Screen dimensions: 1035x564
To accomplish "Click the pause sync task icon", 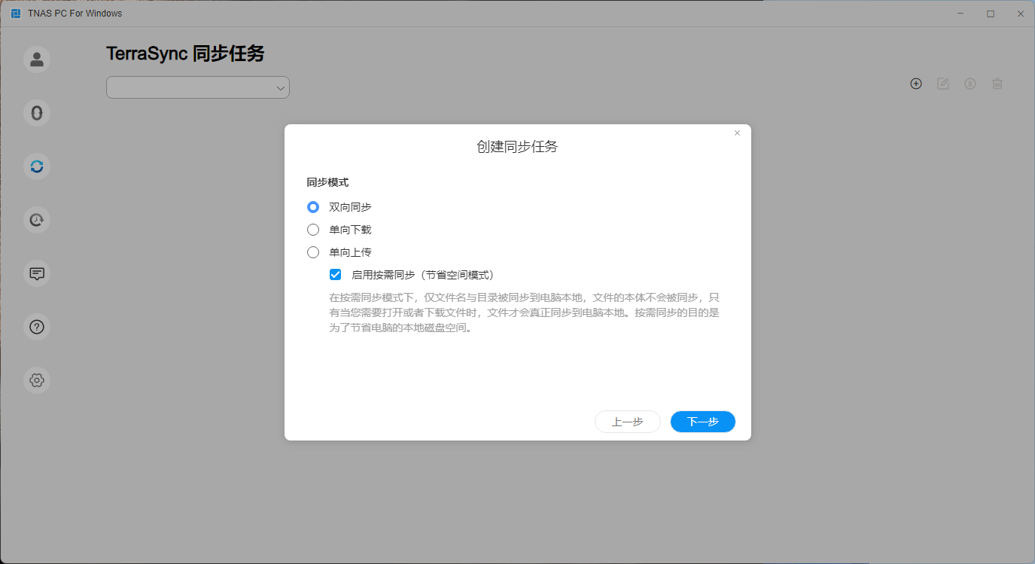I will [x=970, y=84].
